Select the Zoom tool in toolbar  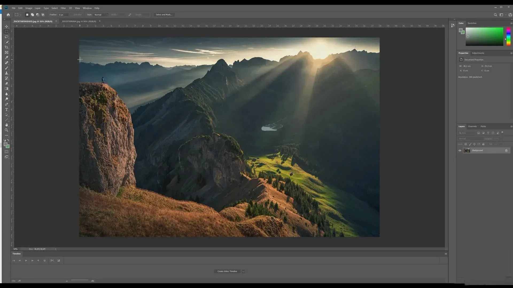tap(6, 130)
